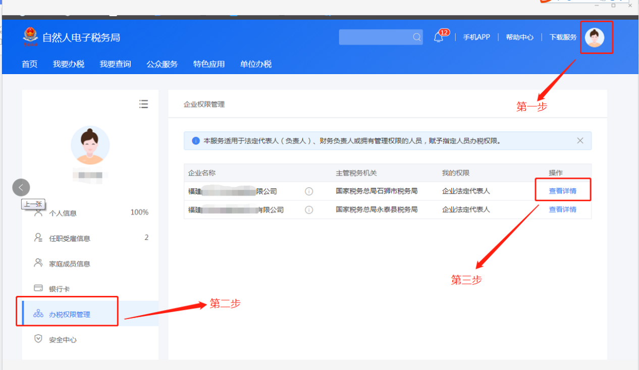Open 家庭成员信息 section
639x370 pixels.
69,264
